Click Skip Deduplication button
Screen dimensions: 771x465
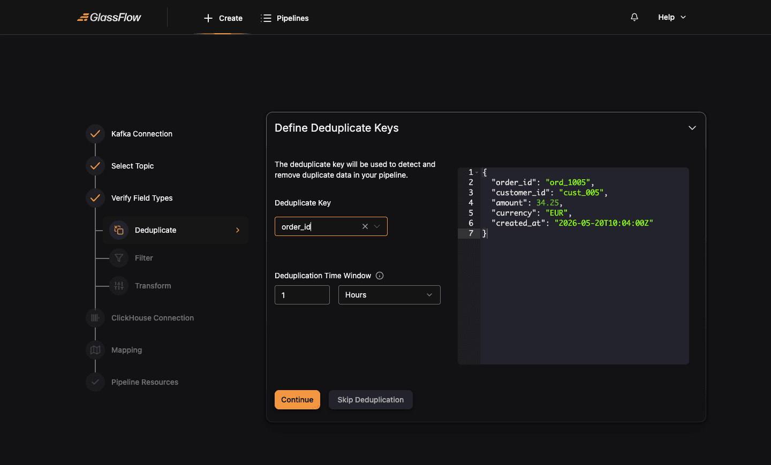point(371,400)
